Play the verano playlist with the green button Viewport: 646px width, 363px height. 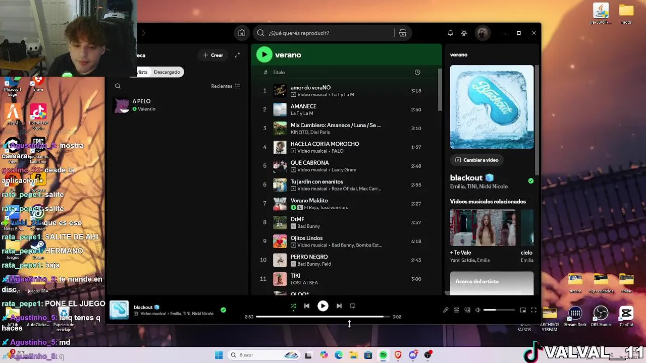(x=264, y=55)
